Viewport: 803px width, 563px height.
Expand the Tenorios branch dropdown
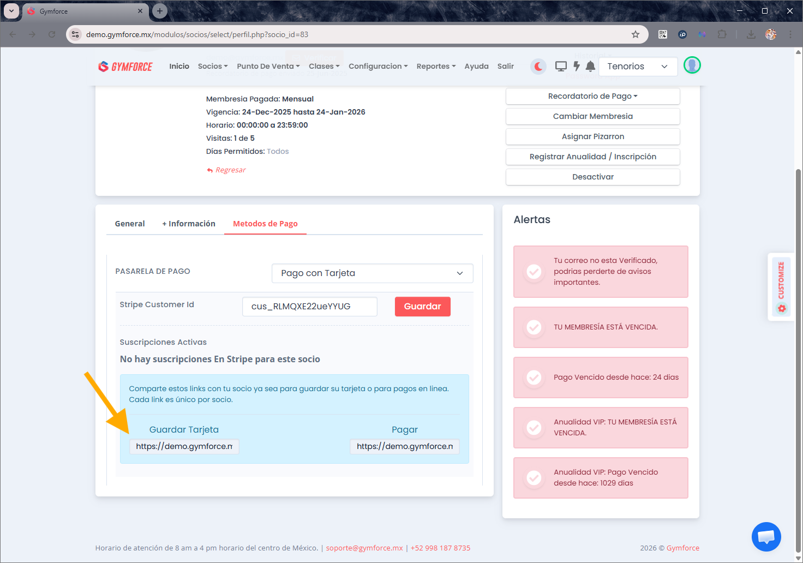(638, 67)
